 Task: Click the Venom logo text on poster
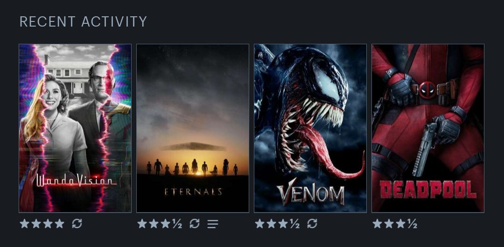[310, 192]
